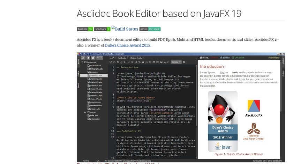The width and height of the screenshot is (293, 164).
Task: Click the Heading H icon in toolbar
Action: point(136,62)
